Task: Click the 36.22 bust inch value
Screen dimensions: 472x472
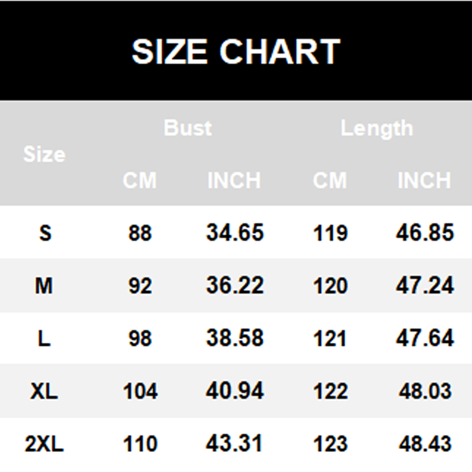Action: coord(234,286)
